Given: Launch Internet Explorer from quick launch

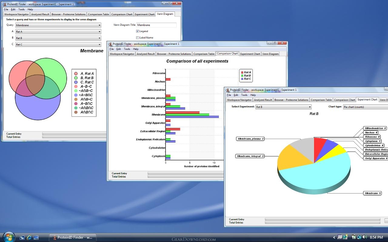Looking at the screenshot, I should [x=29, y=237].
